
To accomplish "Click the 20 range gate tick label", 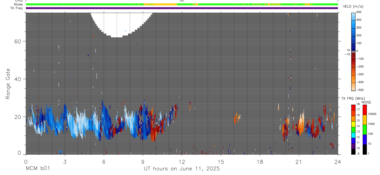I will click(x=17, y=117).
